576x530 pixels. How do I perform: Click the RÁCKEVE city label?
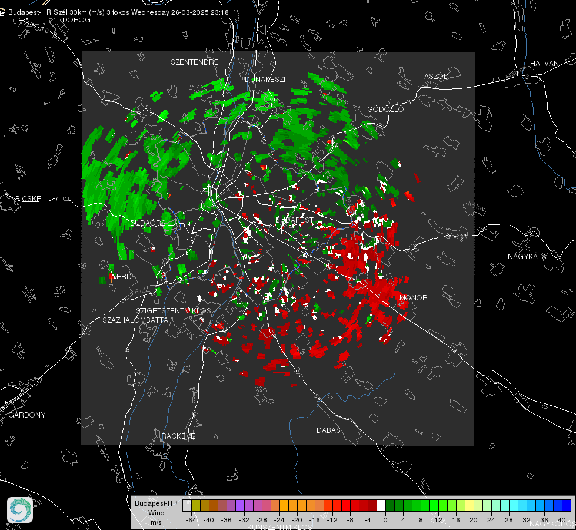tap(178, 436)
